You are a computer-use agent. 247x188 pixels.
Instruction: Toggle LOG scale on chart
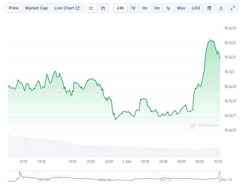point(196,8)
